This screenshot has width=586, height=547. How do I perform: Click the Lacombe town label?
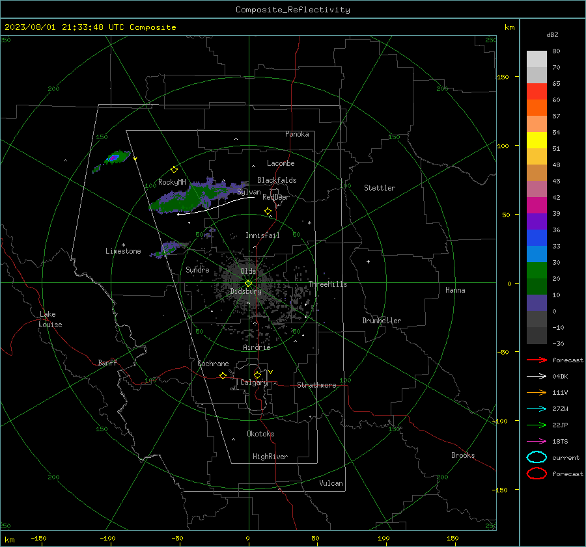(x=281, y=163)
